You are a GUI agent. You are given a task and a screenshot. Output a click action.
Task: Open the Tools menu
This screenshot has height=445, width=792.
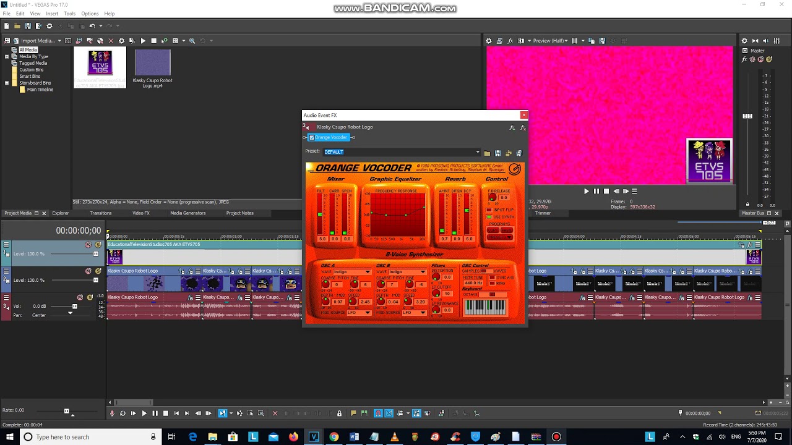tap(69, 14)
